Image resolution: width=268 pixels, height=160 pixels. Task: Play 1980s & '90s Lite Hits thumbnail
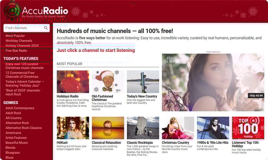tap(213, 128)
